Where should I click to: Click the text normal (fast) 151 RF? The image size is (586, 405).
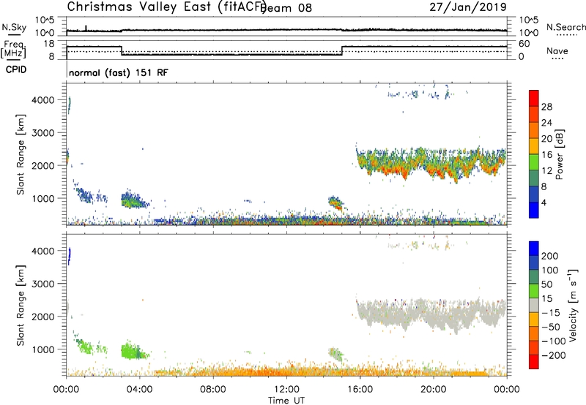119,72
